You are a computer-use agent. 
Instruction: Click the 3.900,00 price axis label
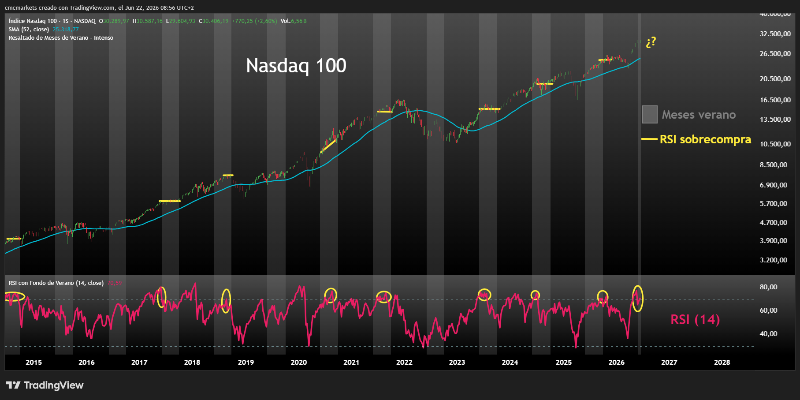pos(774,240)
